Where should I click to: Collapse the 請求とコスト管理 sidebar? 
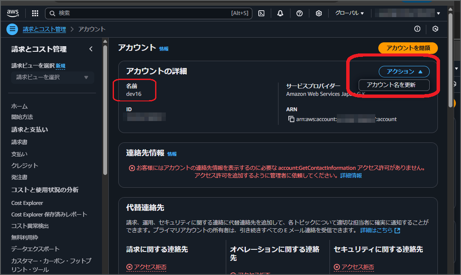(x=91, y=49)
